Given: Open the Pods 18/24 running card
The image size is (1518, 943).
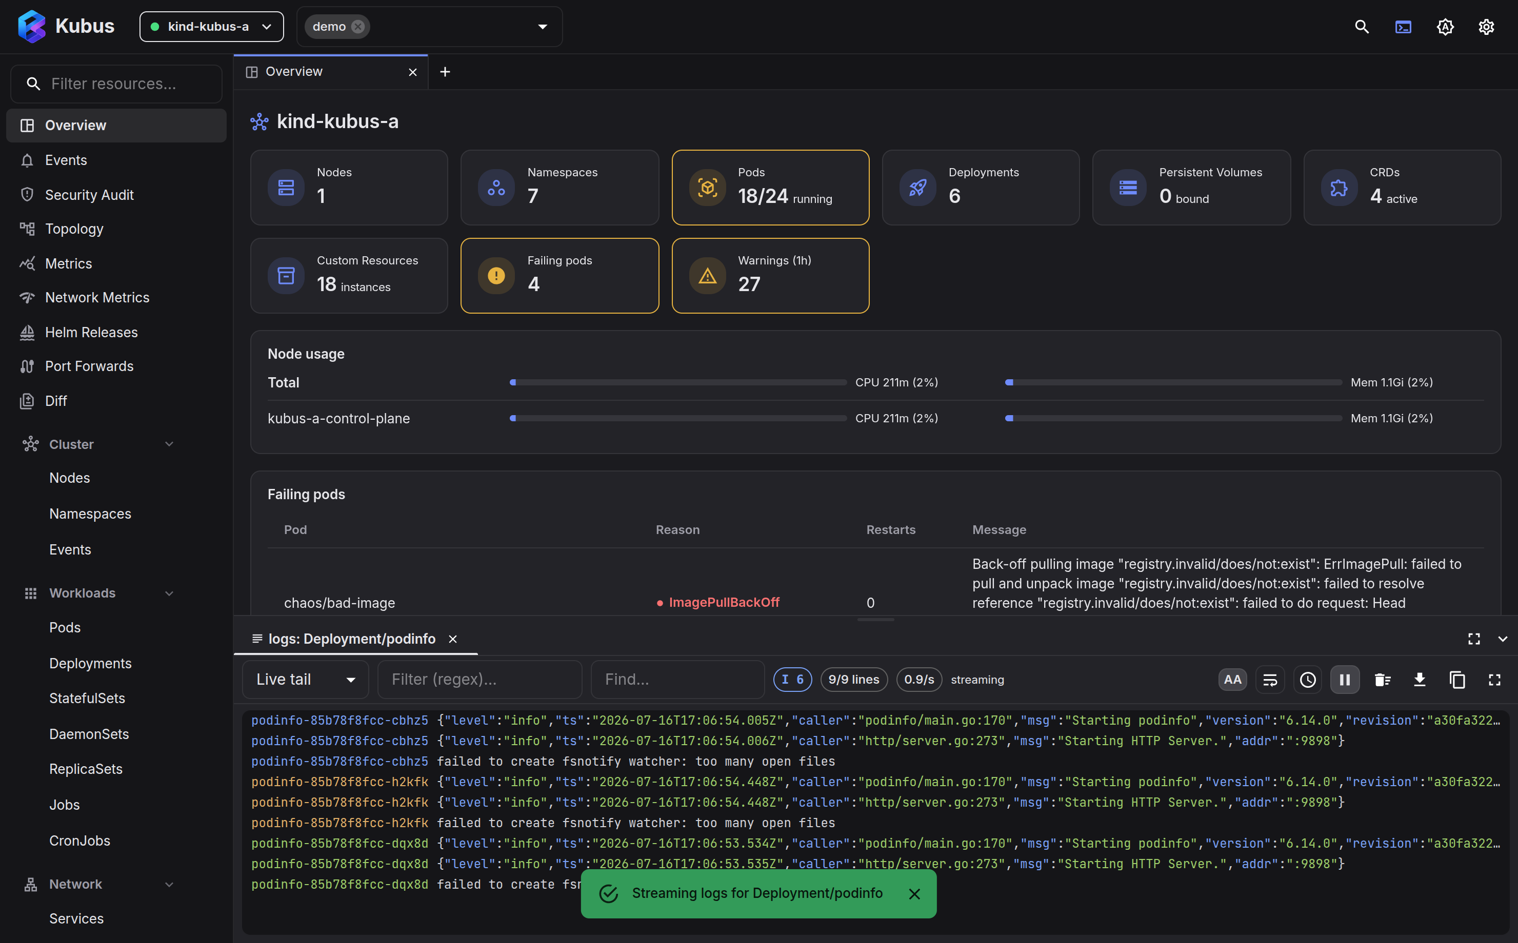Looking at the screenshot, I should 771,187.
